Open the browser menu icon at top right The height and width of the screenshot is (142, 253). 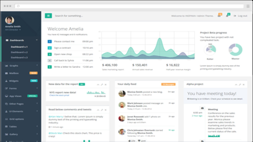click(248, 6)
